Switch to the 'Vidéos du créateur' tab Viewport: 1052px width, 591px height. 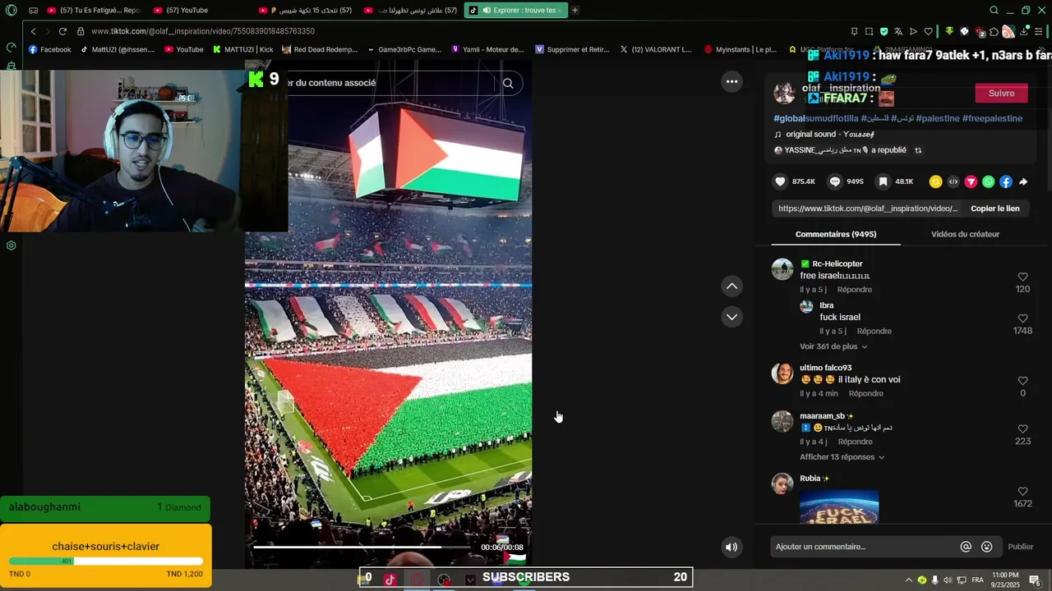point(965,234)
